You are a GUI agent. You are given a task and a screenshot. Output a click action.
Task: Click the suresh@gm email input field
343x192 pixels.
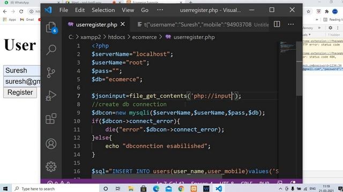22,82
